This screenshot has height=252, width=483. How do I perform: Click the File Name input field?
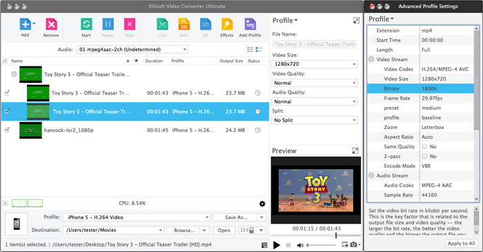click(x=314, y=44)
